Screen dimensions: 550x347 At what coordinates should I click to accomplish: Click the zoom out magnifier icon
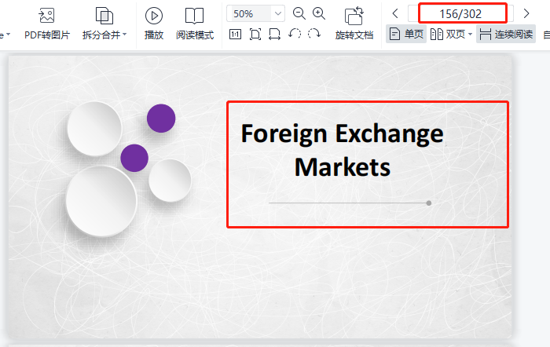[x=299, y=13]
